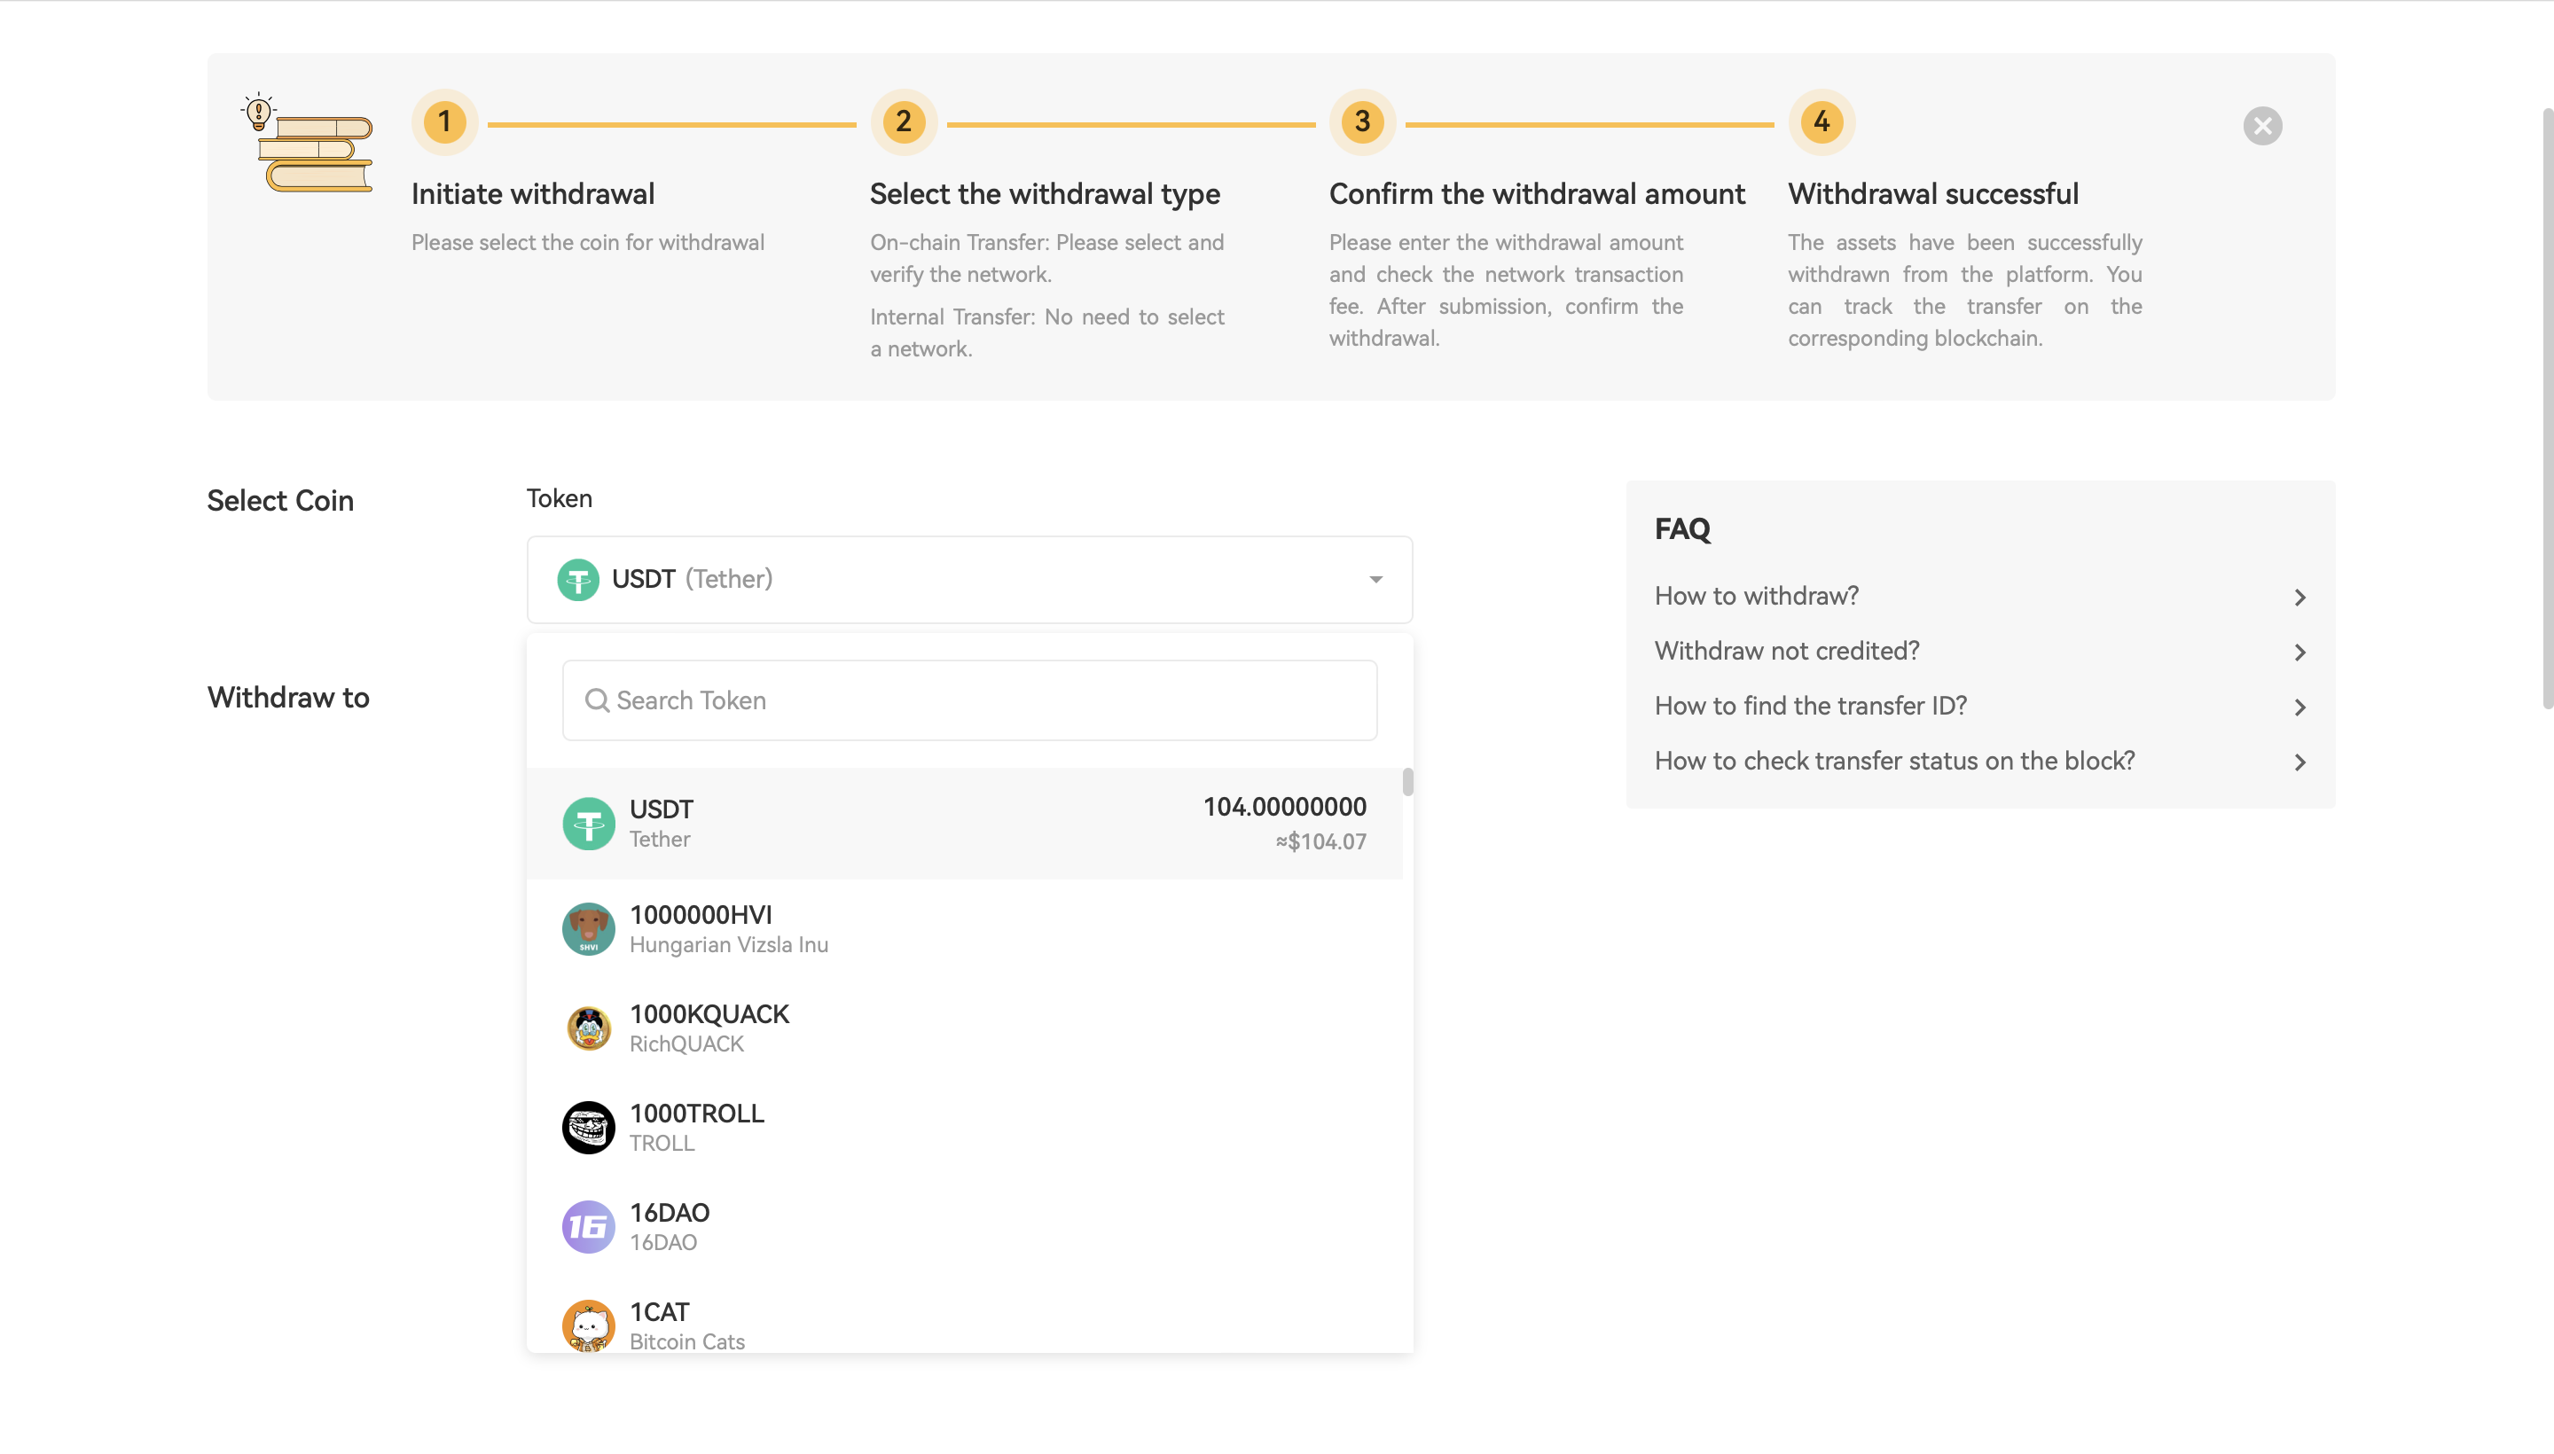This screenshot has width=2554, height=1454.
Task: Click the 1000TROLL troll face icon
Action: pos(588,1128)
